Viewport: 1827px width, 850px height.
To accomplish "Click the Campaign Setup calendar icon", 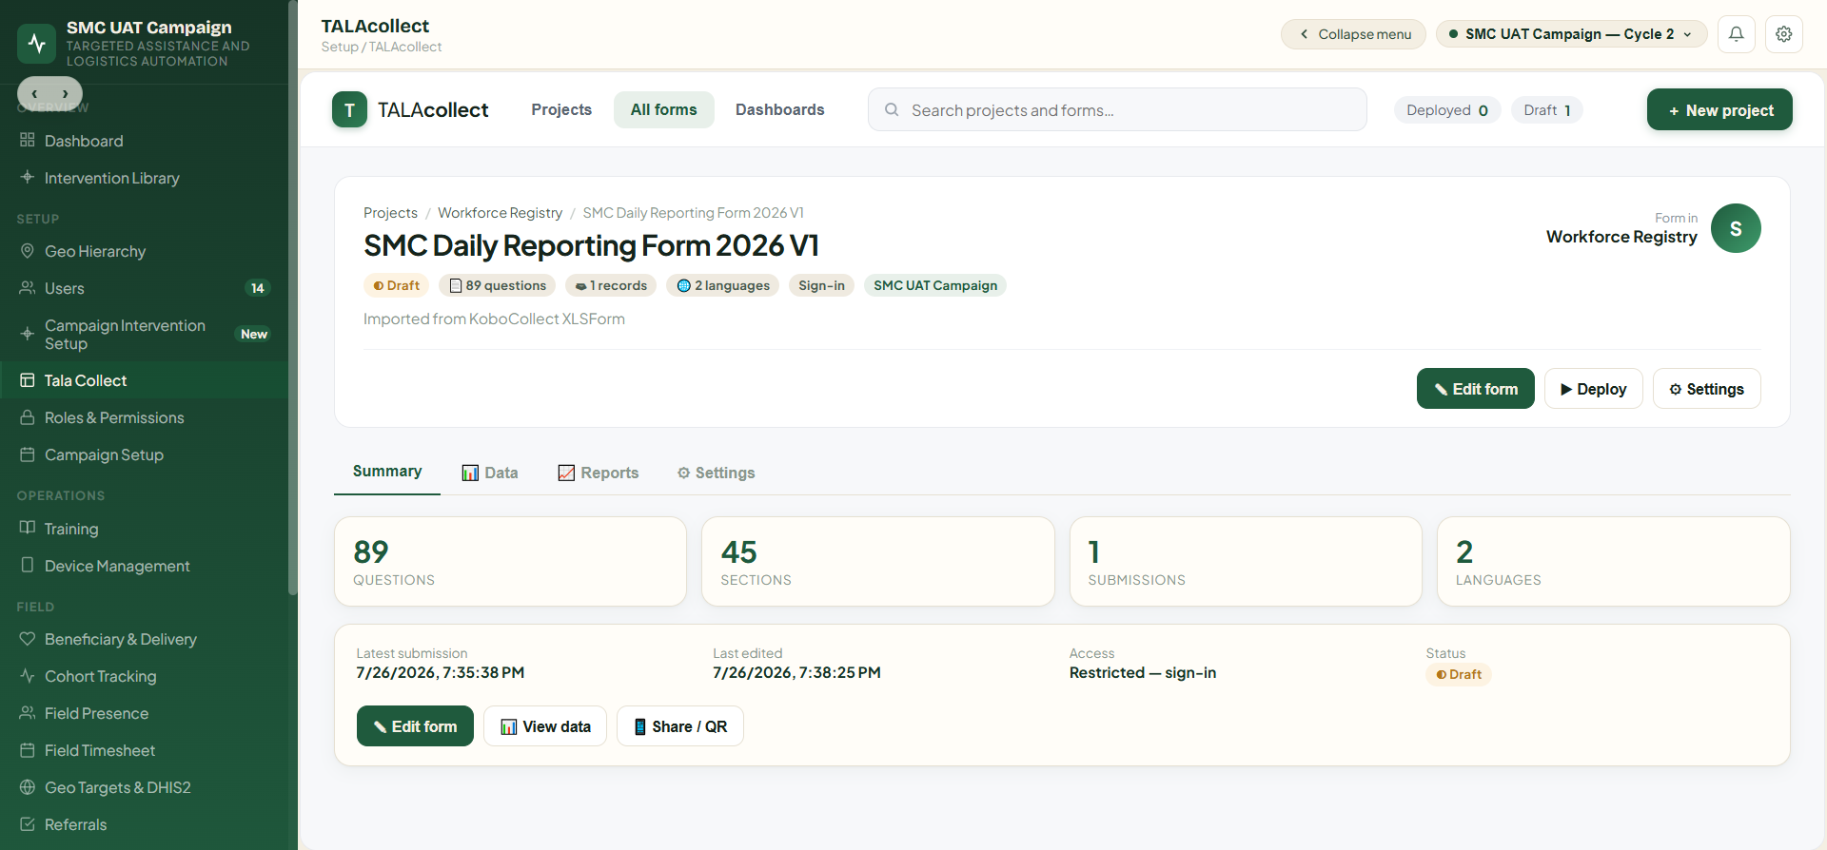I will [x=27, y=454].
